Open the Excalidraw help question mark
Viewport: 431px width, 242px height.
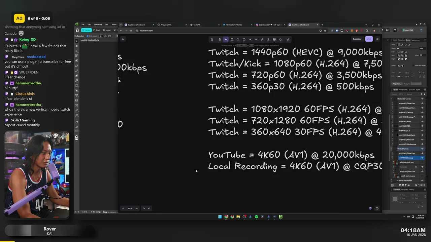377,208
